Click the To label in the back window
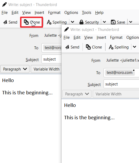139x163 pixels. click(36, 48)
